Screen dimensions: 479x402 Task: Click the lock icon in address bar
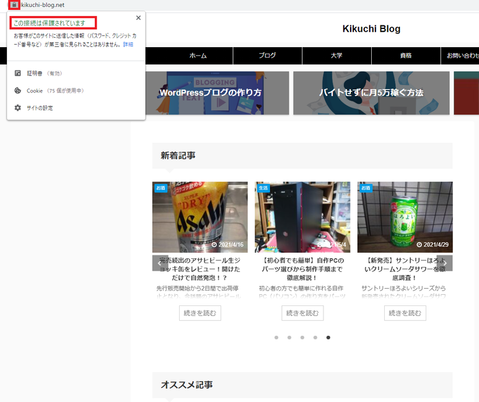click(14, 5)
